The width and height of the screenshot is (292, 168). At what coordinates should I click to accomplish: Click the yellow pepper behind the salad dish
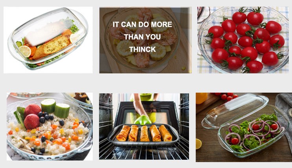(x=202, y=98)
